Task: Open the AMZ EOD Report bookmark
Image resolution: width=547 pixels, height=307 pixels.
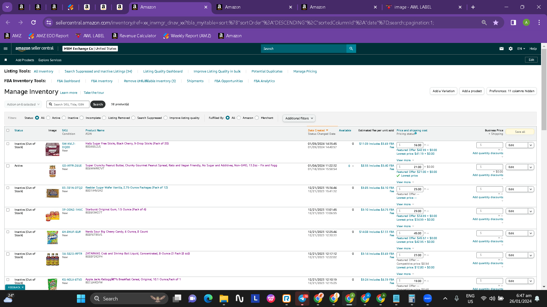Action: (49, 36)
